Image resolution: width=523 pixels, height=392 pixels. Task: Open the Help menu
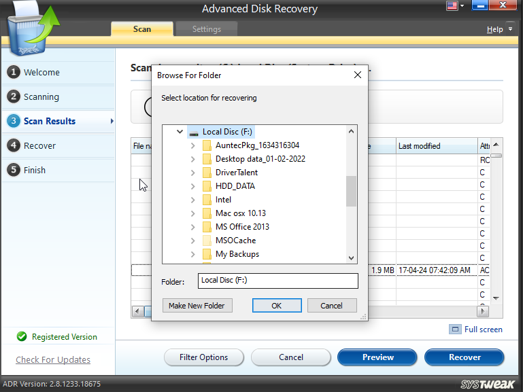[x=494, y=29]
